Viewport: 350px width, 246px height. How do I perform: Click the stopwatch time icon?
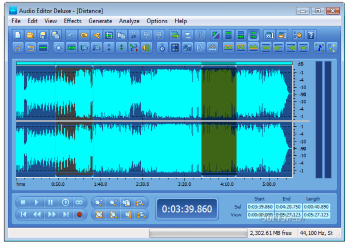pos(162,48)
